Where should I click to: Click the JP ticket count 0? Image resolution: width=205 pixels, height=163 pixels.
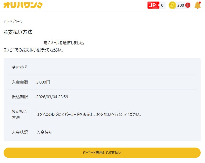click(162, 5)
